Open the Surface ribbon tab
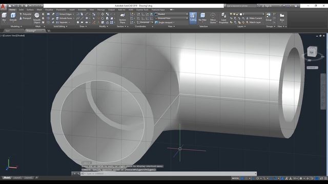Screen dimensions: 328x184 click(x=30, y=10)
